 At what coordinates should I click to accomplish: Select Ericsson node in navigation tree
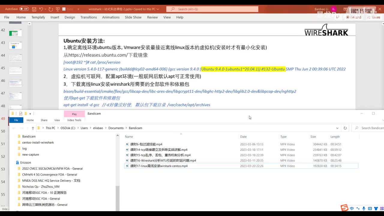point(25,163)
